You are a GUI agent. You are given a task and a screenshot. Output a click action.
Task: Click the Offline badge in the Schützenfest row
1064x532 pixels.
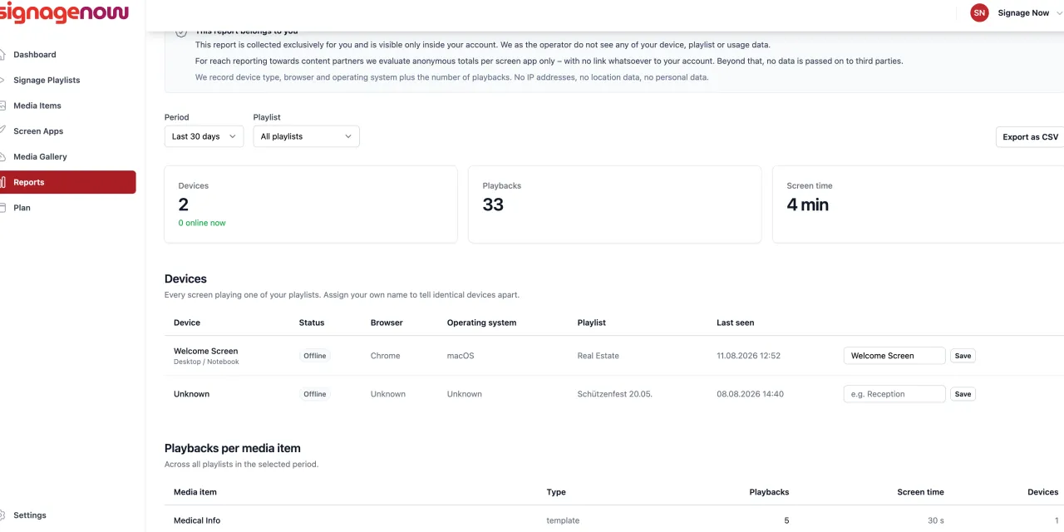pyautogui.click(x=315, y=394)
